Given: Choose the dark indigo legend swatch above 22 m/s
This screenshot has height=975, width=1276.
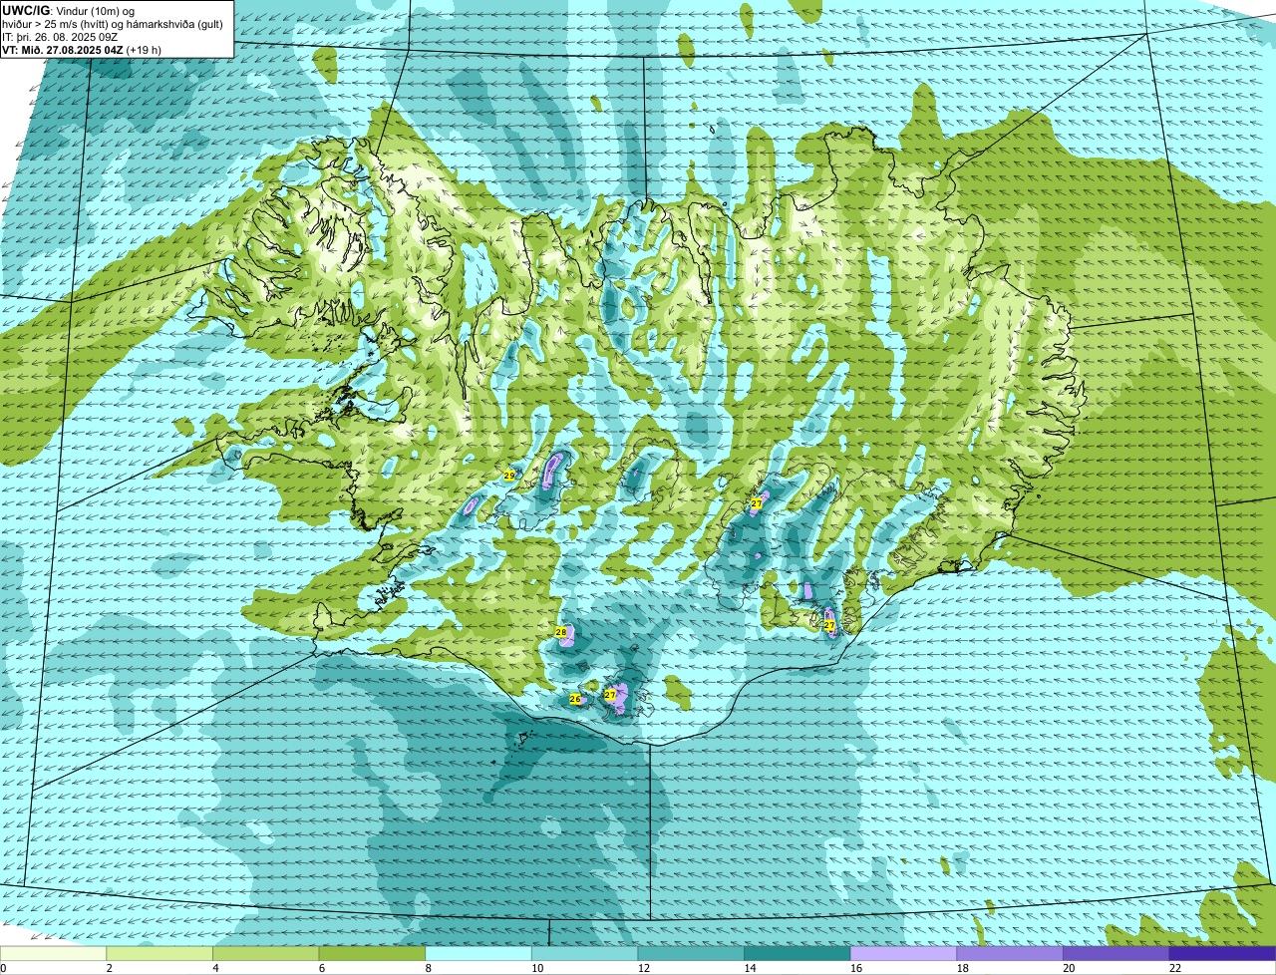Looking at the screenshot, I should pos(1222,954).
